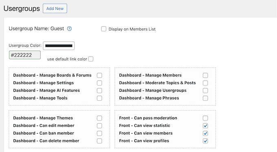Check Dashboard - Manage Tools permission
Image resolution: width=277 pixels, height=152 pixels.
(x=99, y=98)
